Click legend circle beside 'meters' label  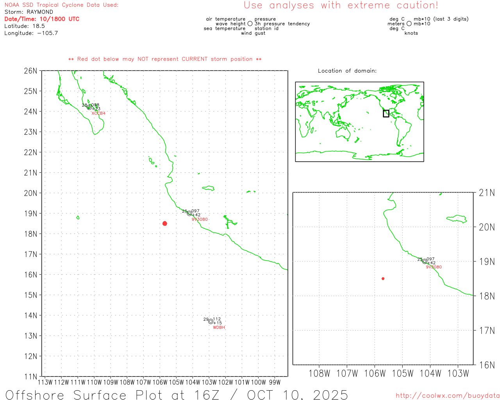pyautogui.click(x=409, y=24)
